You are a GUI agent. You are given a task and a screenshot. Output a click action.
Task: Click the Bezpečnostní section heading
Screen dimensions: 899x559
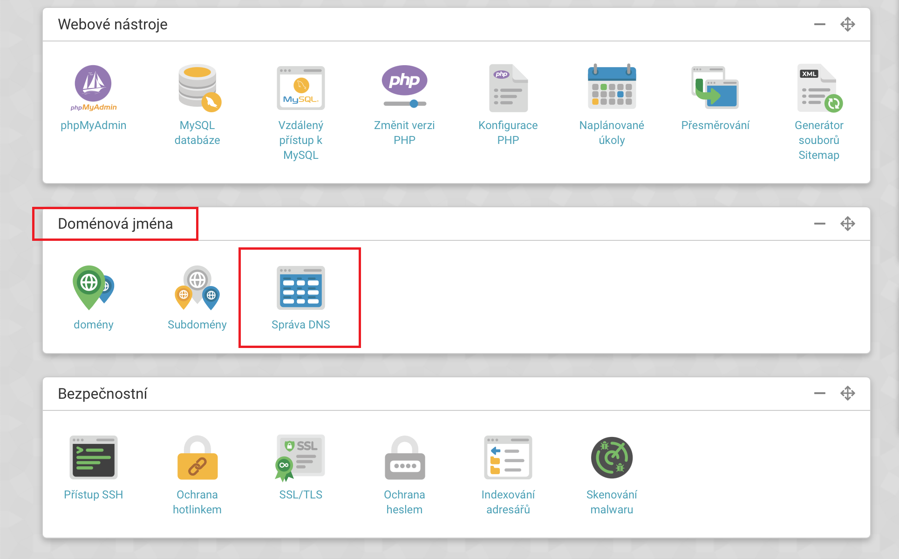(x=102, y=394)
